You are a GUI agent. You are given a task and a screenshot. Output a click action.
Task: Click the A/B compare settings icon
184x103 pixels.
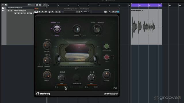point(49,12)
